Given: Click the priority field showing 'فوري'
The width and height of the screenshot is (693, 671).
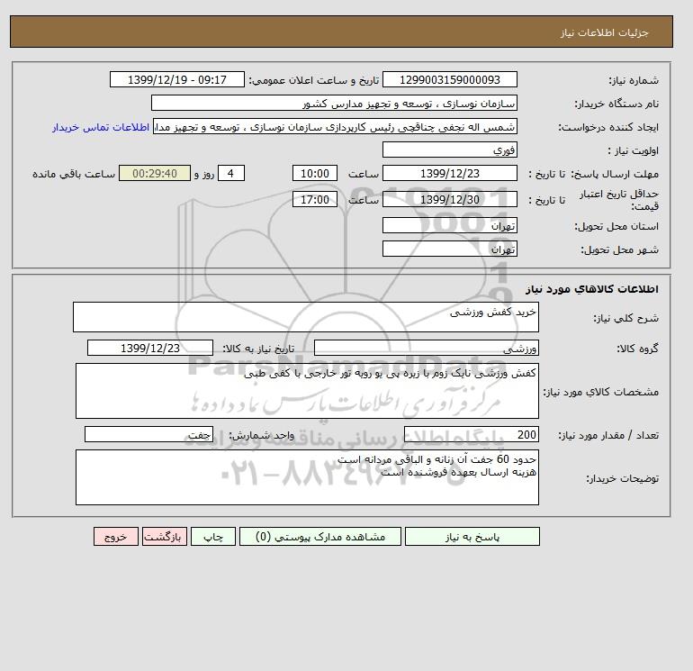Looking at the screenshot, I should coord(449,150).
